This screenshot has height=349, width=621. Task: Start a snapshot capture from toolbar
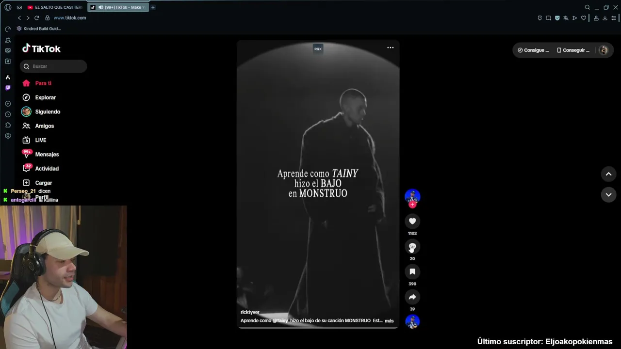click(x=548, y=18)
